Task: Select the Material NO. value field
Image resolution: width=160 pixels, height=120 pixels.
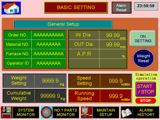Action: tap(48, 44)
